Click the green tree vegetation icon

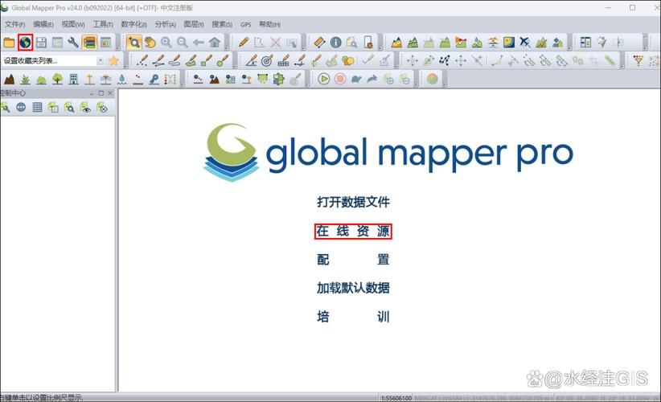coord(57,79)
